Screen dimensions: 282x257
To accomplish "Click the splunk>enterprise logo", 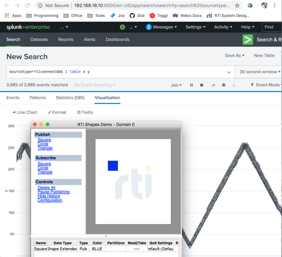I will 28,27.
